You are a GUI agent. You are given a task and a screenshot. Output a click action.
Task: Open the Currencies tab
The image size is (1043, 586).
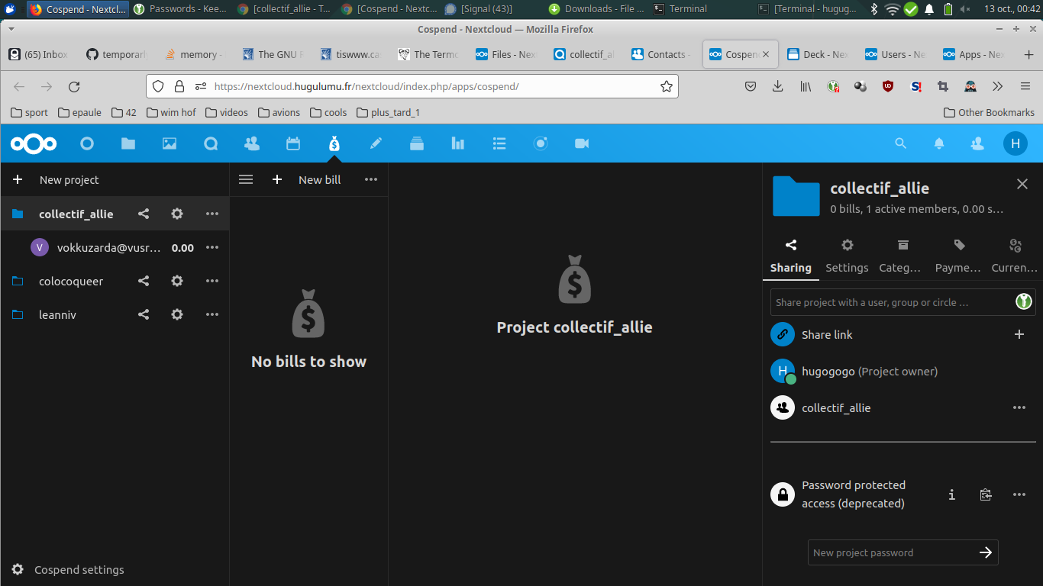[1015, 256]
